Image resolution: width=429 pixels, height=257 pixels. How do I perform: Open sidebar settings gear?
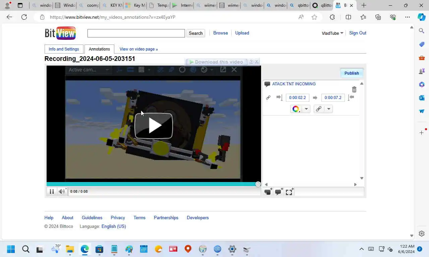point(422,234)
